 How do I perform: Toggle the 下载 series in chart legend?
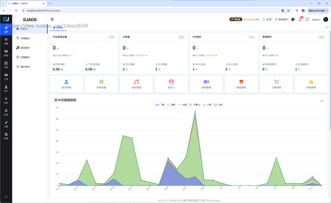tap(160, 105)
